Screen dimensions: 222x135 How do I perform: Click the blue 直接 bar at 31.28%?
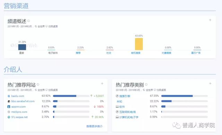click(x=22, y=47)
